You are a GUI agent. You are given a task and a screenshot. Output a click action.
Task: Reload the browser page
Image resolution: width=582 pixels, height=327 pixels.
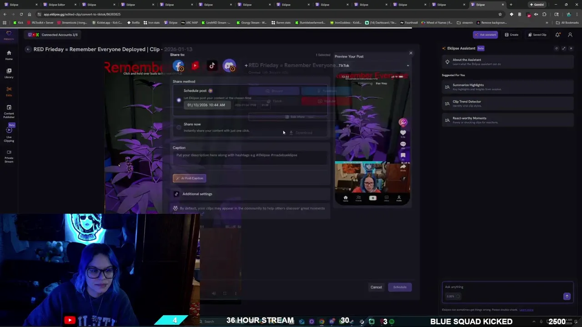pyautogui.click(x=21, y=14)
